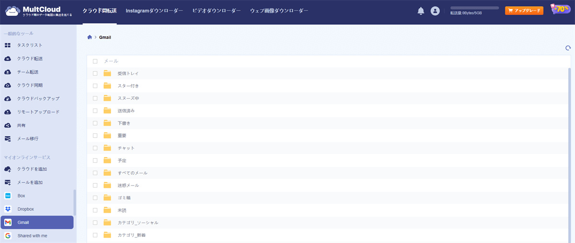Open the 予定 folder name
The height and width of the screenshot is (243, 575).
122,160
